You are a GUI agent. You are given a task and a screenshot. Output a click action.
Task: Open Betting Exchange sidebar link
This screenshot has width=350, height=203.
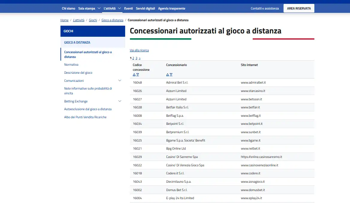(x=76, y=101)
